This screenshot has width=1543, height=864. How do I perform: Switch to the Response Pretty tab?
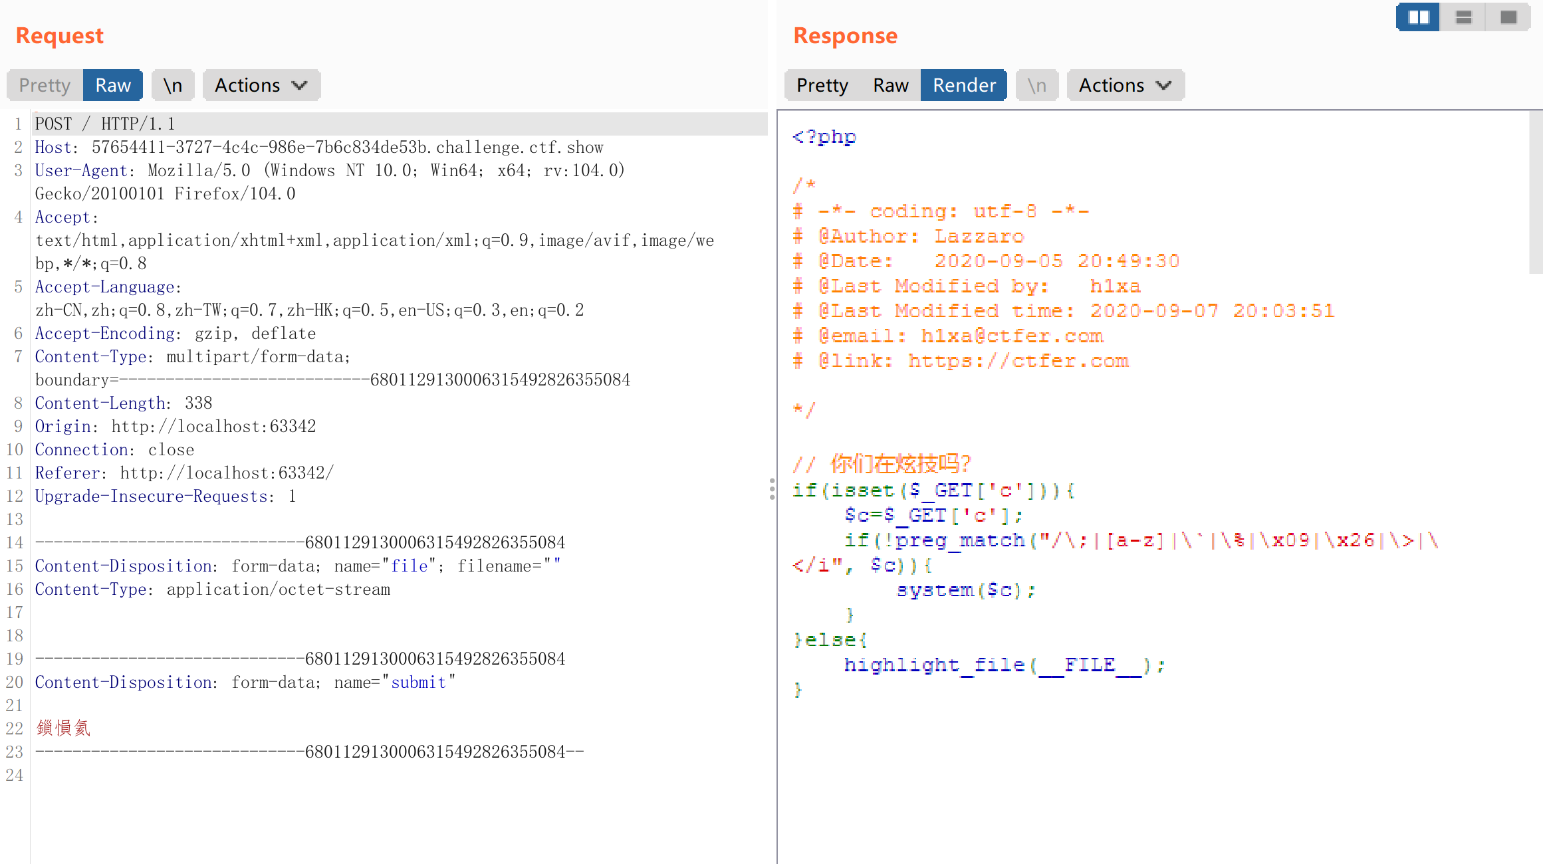coord(822,85)
